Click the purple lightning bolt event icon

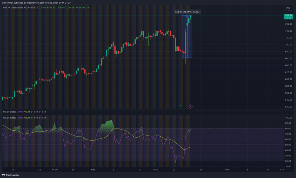coord(191,107)
